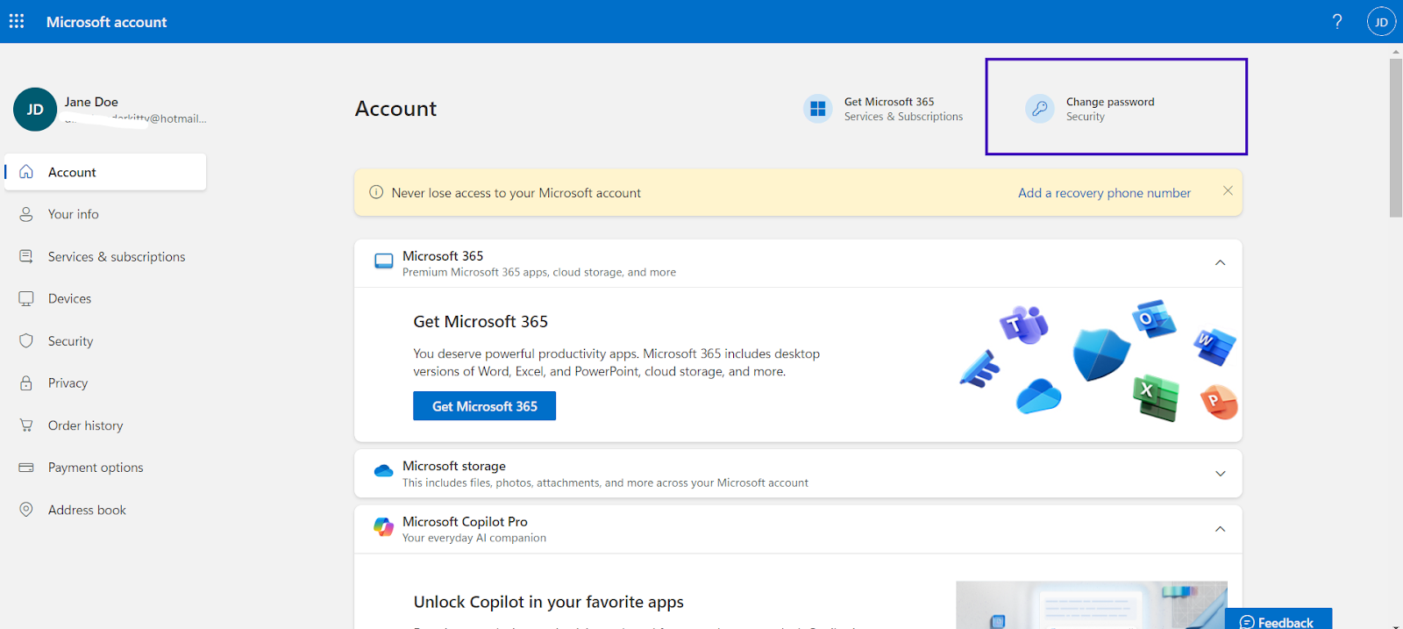Collapse the Microsoft 365 section
1403x629 pixels.
[1220, 263]
